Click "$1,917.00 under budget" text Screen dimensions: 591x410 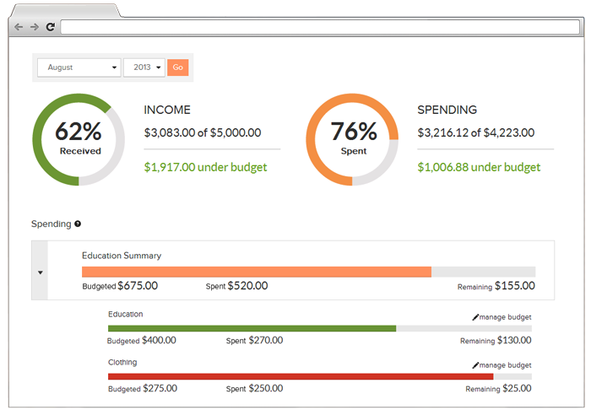tap(205, 167)
